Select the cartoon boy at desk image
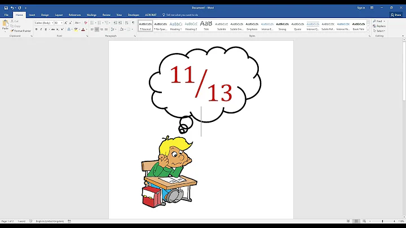Screen dimensions: 406x228 [x=169, y=172]
